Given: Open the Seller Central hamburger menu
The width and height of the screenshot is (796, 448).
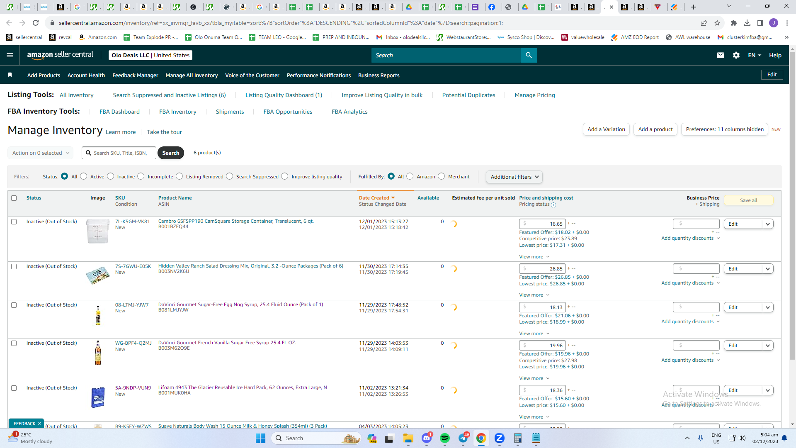Looking at the screenshot, I should pyautogui.click(x=10, y=55).
